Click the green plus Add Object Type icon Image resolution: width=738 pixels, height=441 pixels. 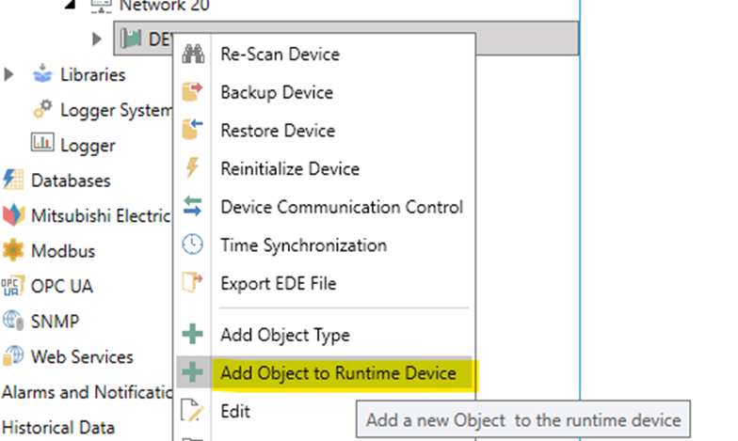coord(192,335)
